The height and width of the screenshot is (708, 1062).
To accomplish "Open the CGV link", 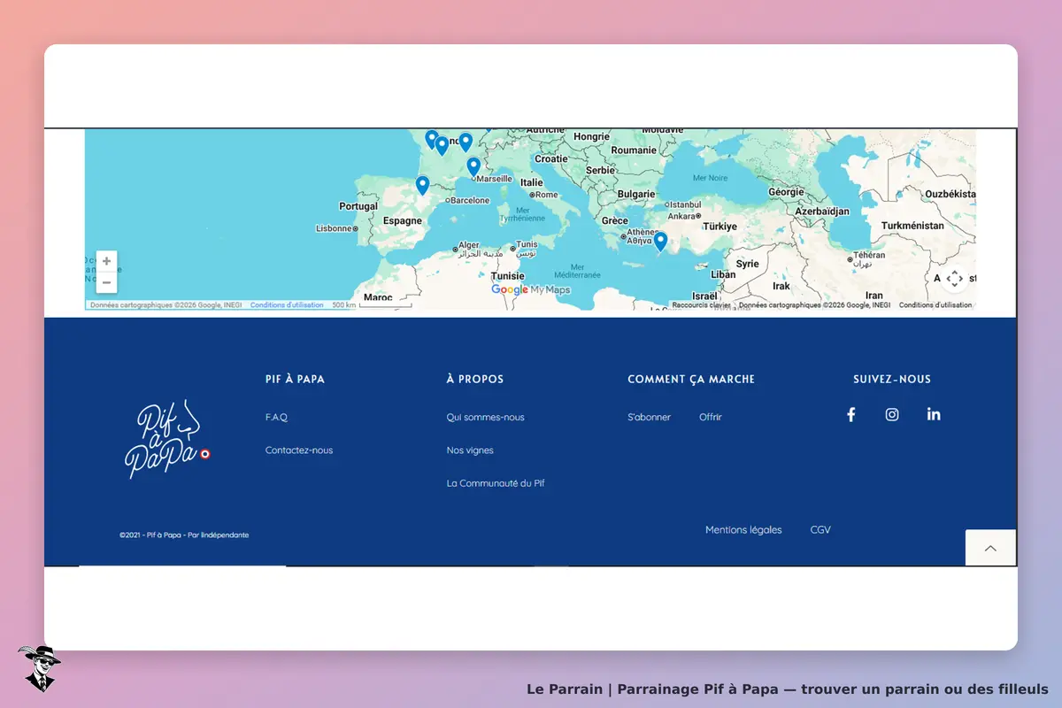I will (x=820, y=530).
